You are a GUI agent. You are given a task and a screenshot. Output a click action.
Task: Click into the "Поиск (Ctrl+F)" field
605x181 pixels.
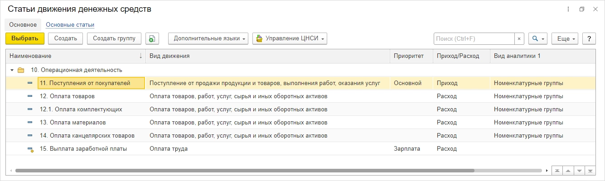(x=474, y=38)
